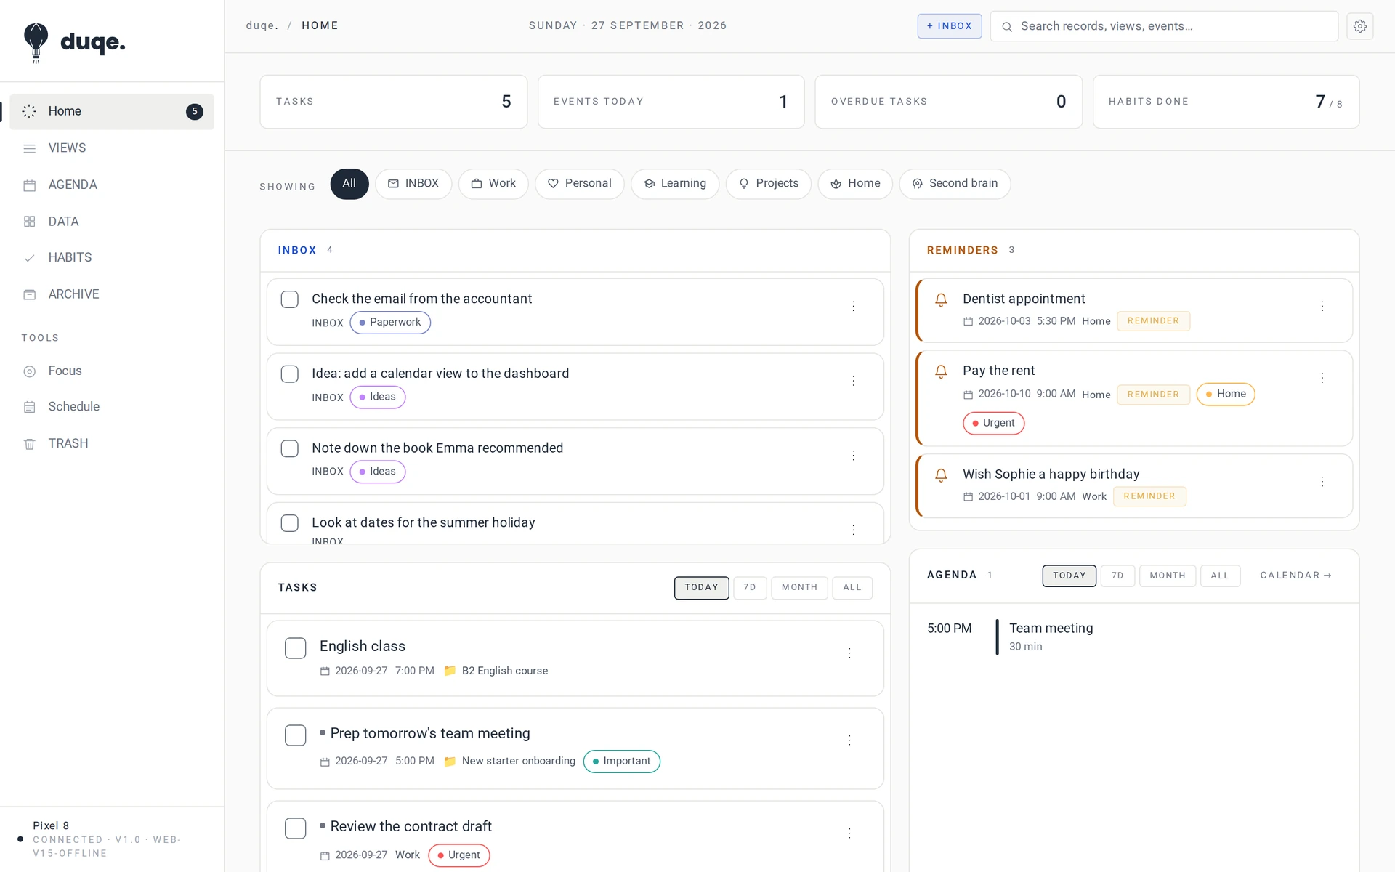This screenshot has height=872, width=1395.
Task: Click the Schedule icon in Tools
Action: pyautogui.click(x=30, y=408)
